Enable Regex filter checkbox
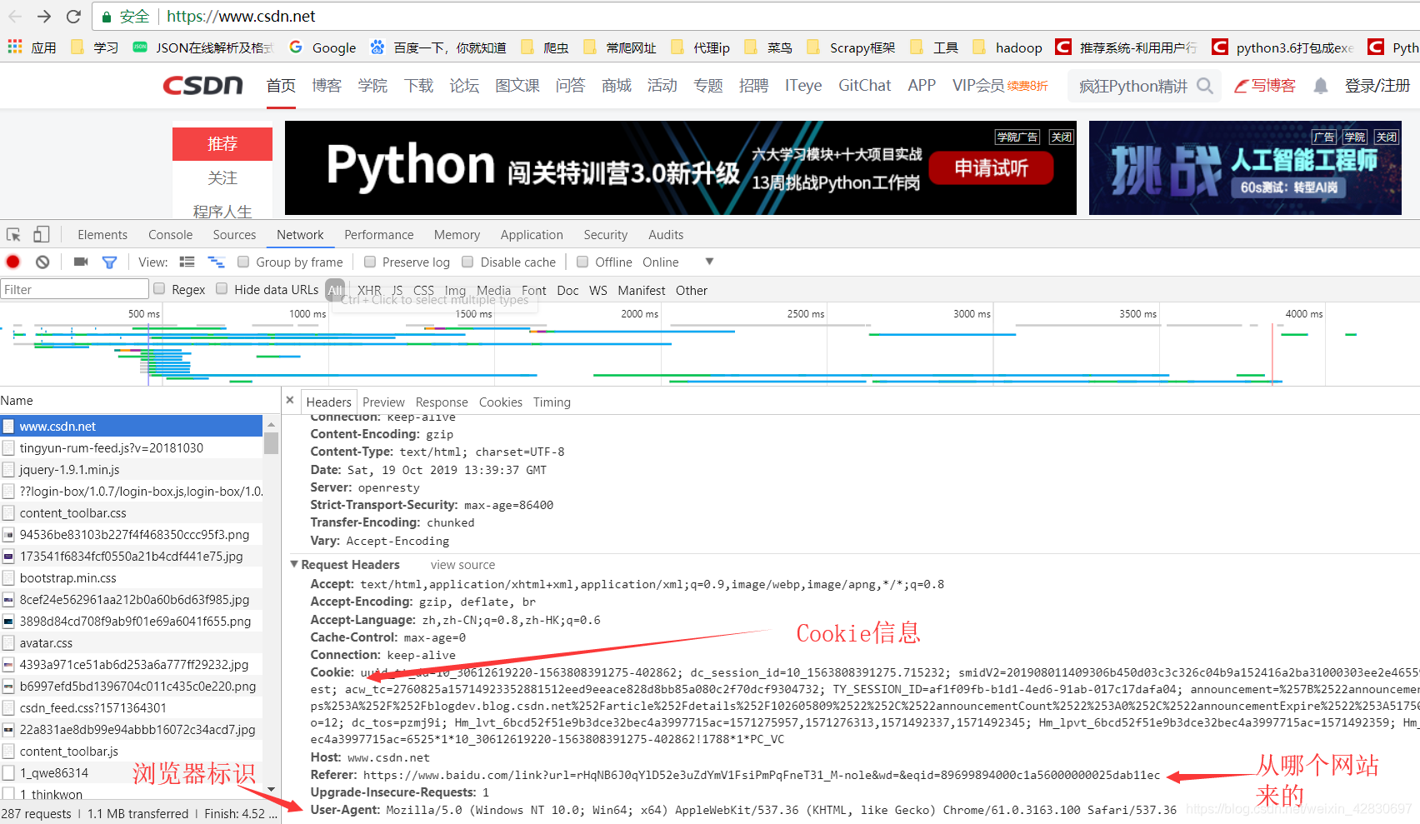The width and height of the screenshot is (1420, 824). (159, 288)
